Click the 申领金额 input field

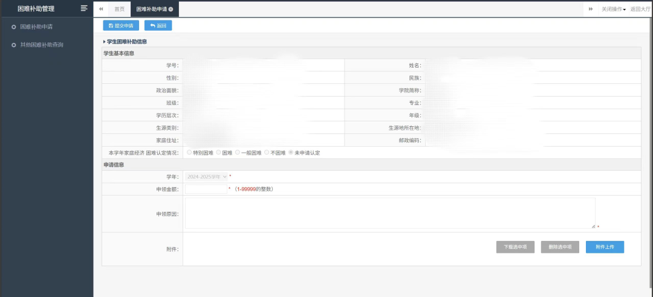pyautogui.click(x=206, y=190)
